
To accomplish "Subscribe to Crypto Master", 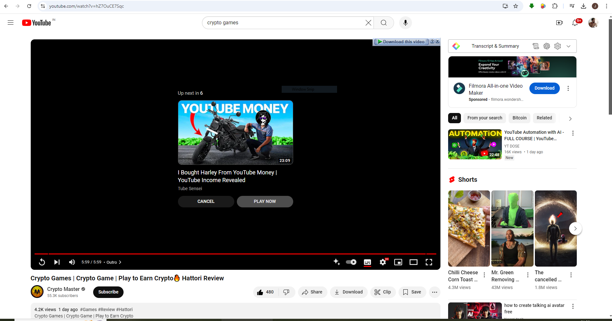I will tap(108, 292).
